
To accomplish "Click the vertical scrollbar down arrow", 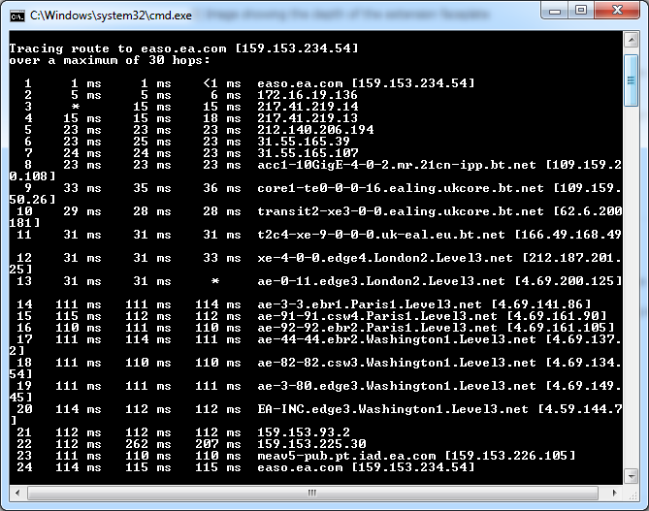I will coord(632,476).
